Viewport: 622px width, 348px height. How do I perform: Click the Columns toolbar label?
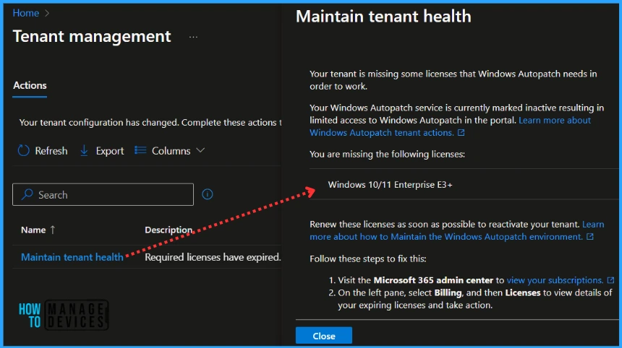click(x=171, y=151)
